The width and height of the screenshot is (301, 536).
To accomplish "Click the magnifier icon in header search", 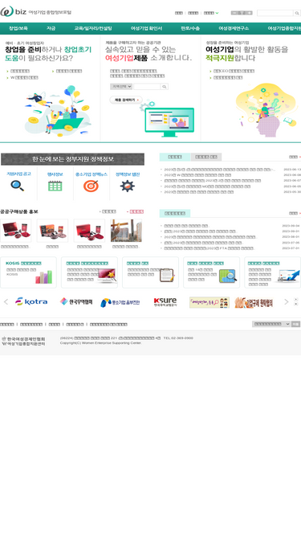I will (297, 13).
